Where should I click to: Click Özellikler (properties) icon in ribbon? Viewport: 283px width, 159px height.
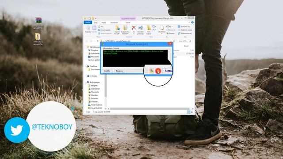(162, 30)
